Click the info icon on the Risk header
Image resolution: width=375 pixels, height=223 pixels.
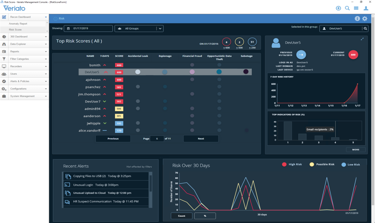(357, 18)
